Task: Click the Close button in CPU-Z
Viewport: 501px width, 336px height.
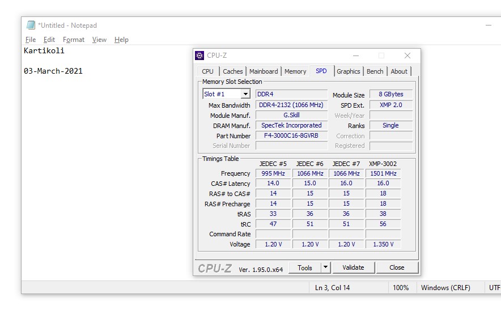Action: [x=397, y=267]
